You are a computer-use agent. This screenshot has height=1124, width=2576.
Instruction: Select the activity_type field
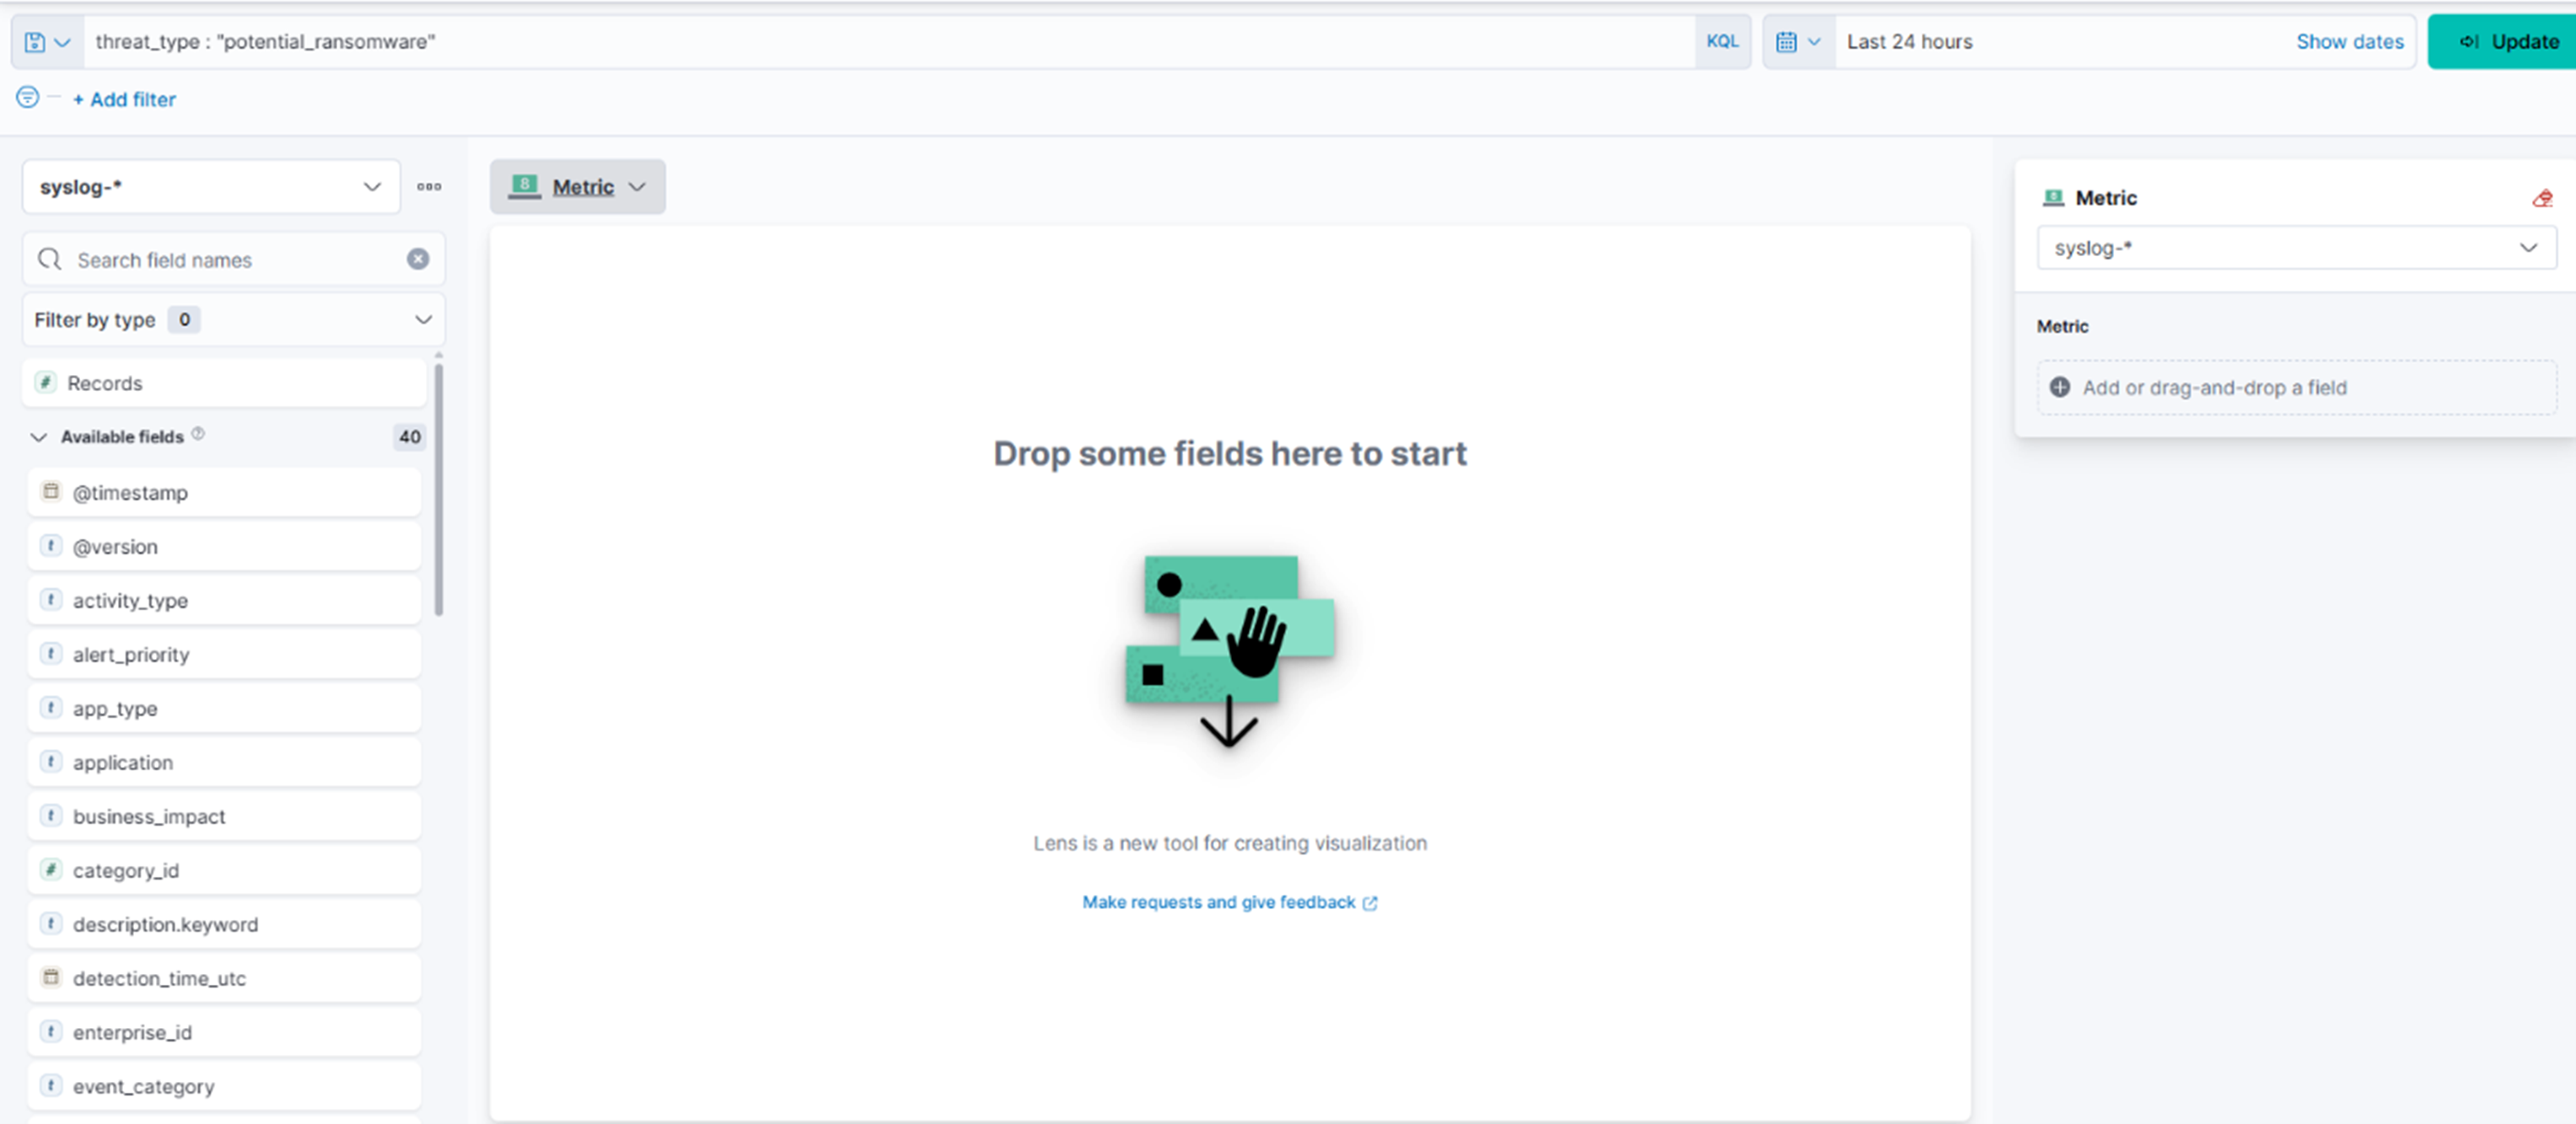pos(224,601)
